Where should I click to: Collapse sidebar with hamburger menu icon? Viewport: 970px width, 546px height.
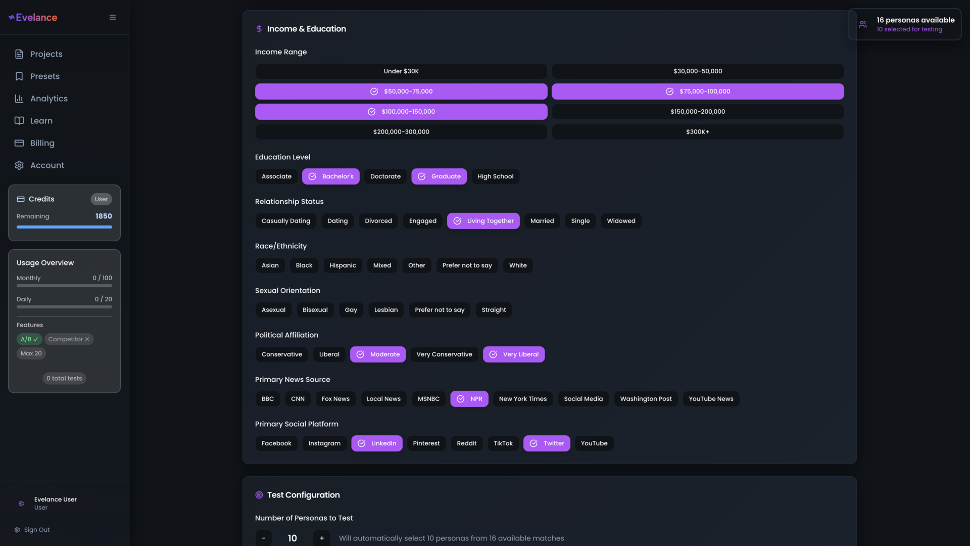(113, 17)
